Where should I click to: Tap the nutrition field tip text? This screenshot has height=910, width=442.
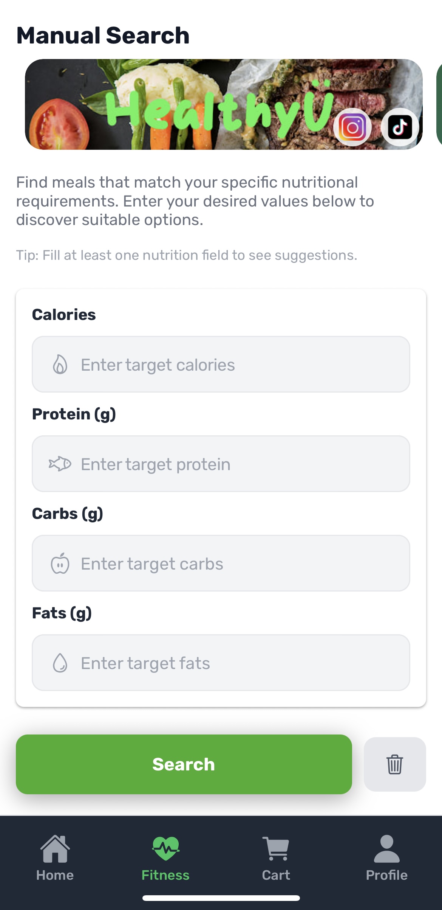(x=187, y=255)
